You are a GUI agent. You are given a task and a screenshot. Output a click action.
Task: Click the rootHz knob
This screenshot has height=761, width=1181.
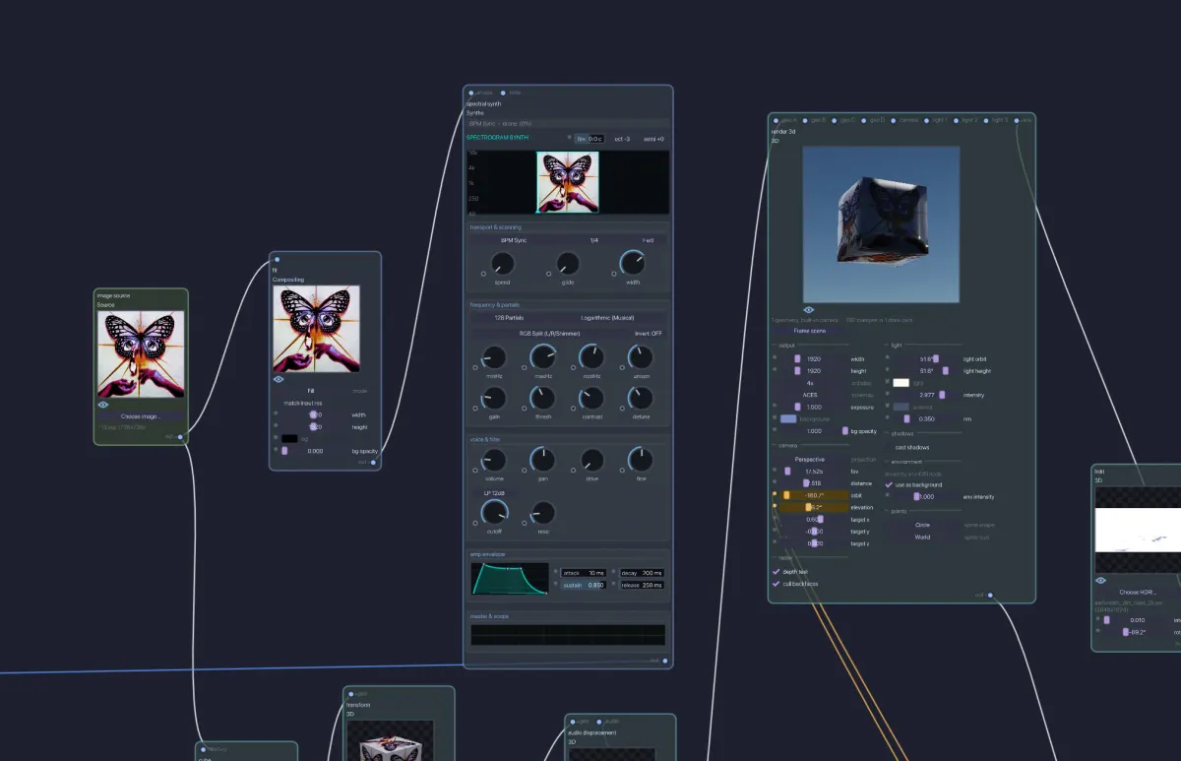point(591,357)
